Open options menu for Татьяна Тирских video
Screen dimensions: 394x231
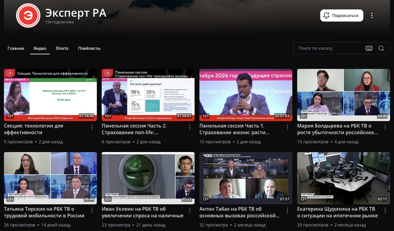pos(92,210)
